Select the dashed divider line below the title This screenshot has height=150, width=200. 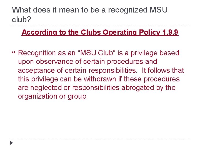[x=100, y=25]
